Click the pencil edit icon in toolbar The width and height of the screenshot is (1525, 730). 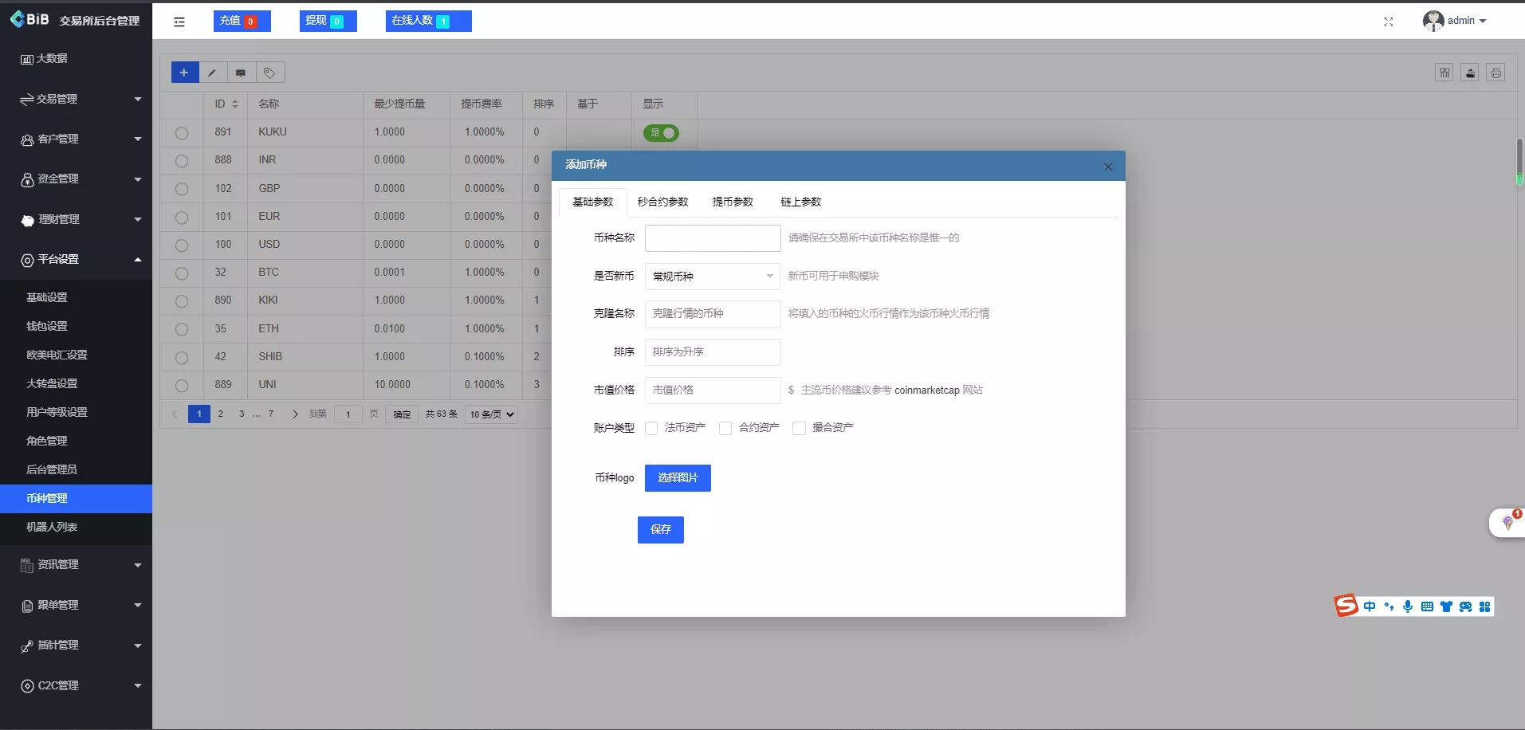212,73
